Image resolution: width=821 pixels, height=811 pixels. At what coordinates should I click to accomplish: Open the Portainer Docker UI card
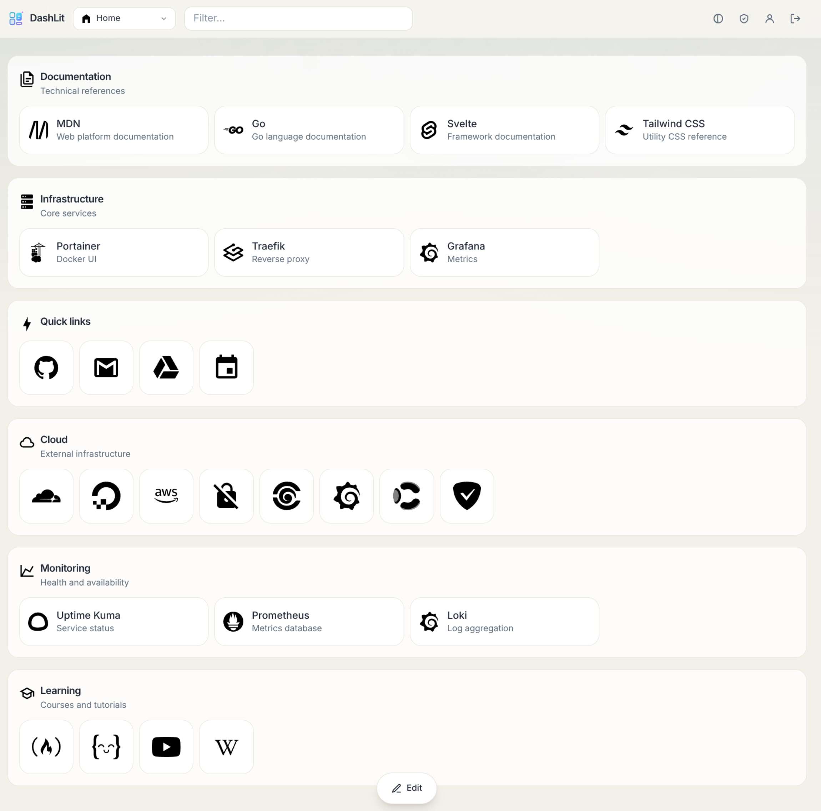point(114,253)
